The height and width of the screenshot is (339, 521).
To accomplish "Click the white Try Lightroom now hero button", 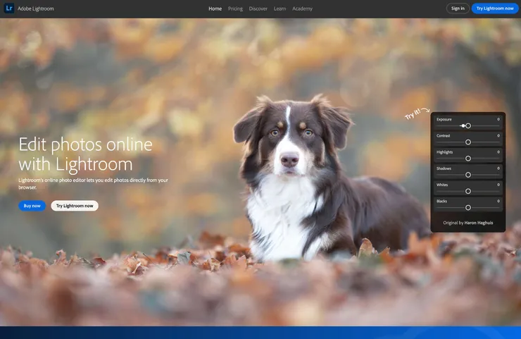I will pyautogui.click(x=75, y=206).
